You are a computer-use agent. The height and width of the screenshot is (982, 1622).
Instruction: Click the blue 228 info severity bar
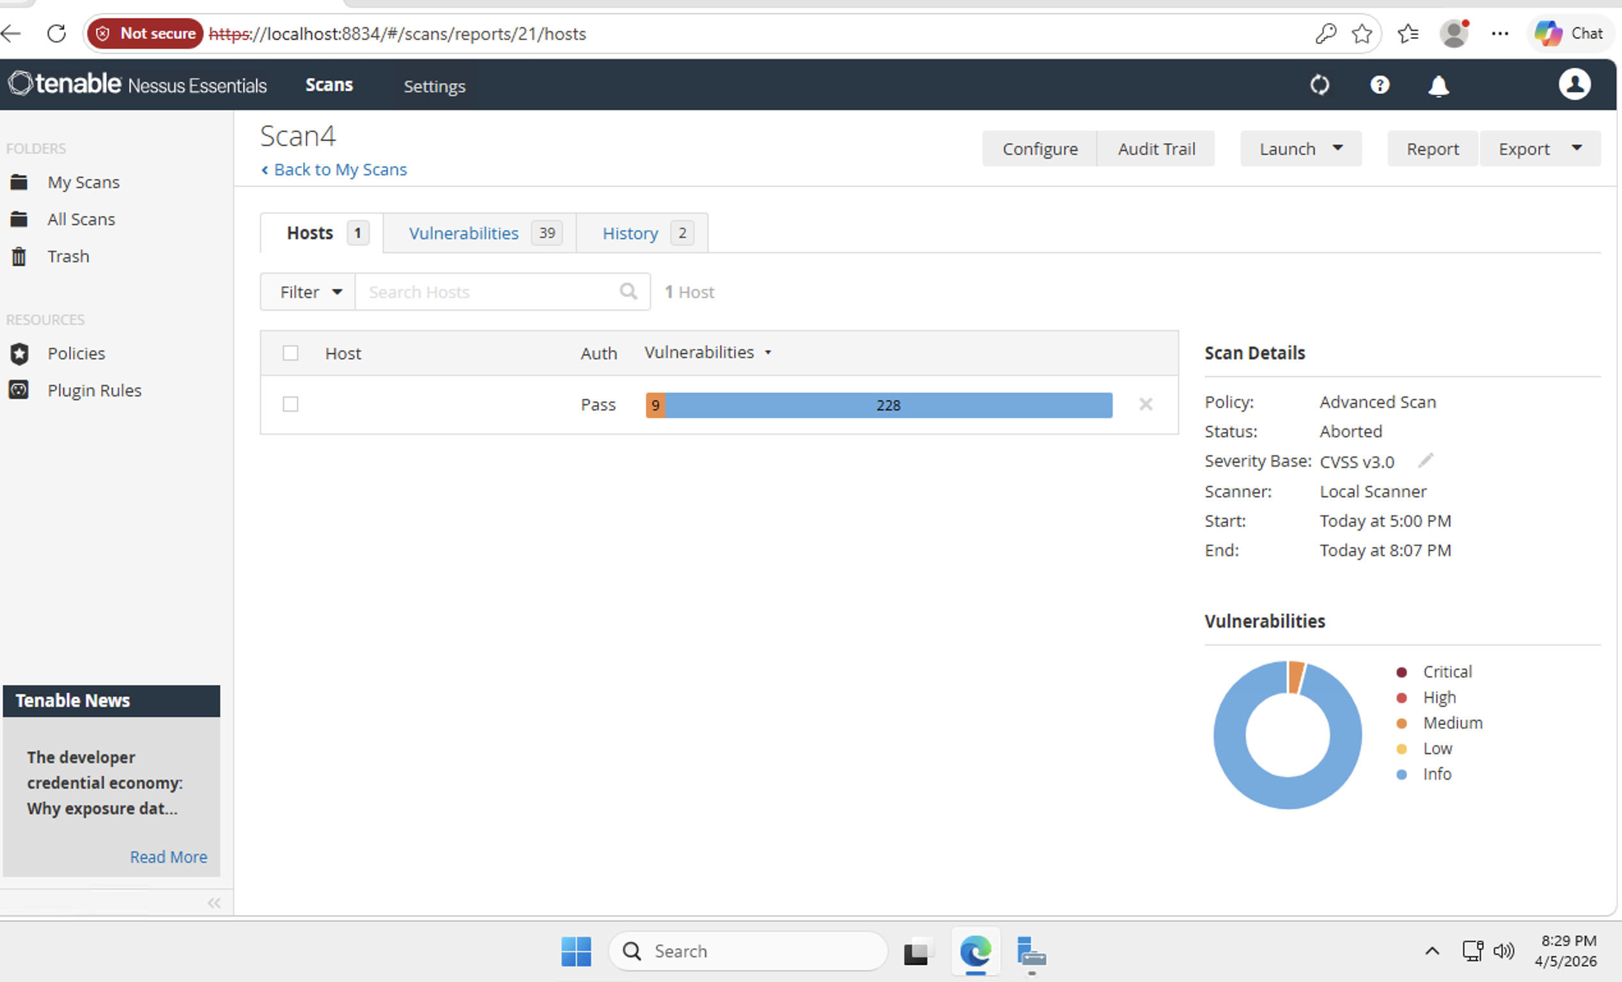click(888, 405)
